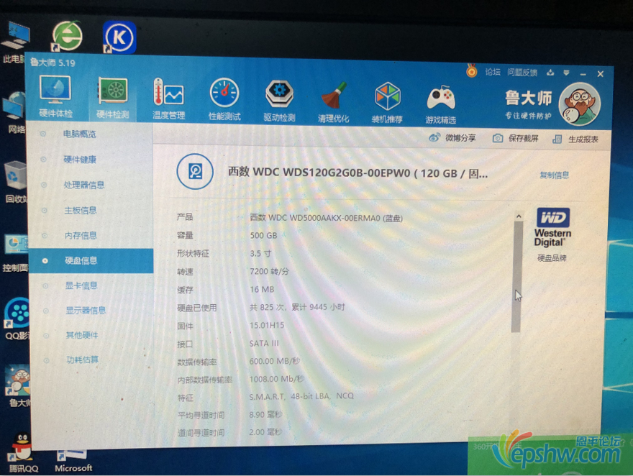Select 显示器信息 in the sidebar
This screenshot has height=476, width=633.
click(86, 310)
